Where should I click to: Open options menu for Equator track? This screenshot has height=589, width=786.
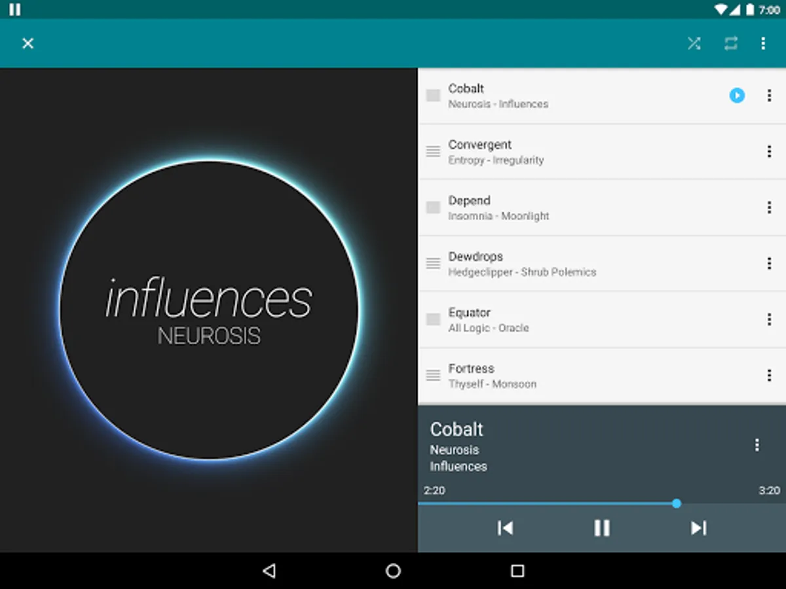(769, 319)
